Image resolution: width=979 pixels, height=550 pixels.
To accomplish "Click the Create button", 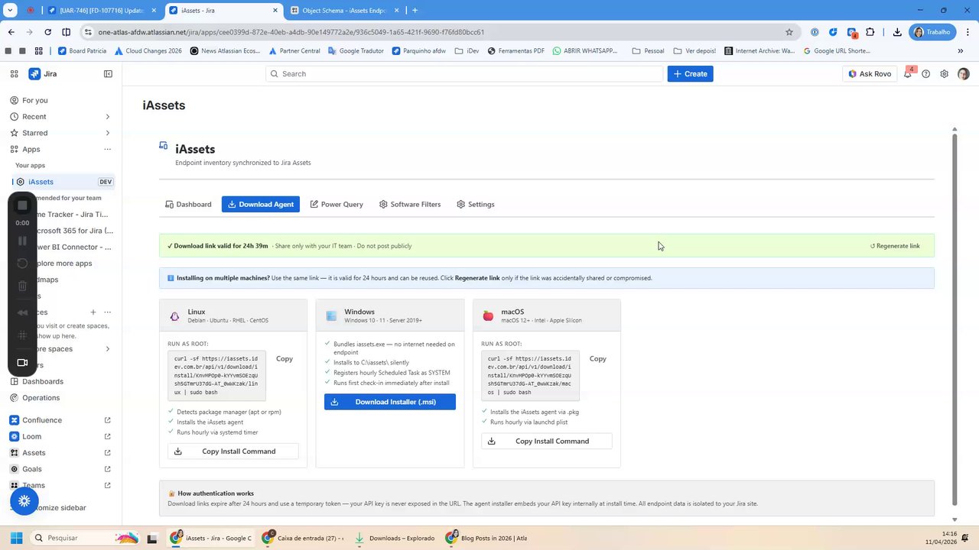I will pos(690,74).
